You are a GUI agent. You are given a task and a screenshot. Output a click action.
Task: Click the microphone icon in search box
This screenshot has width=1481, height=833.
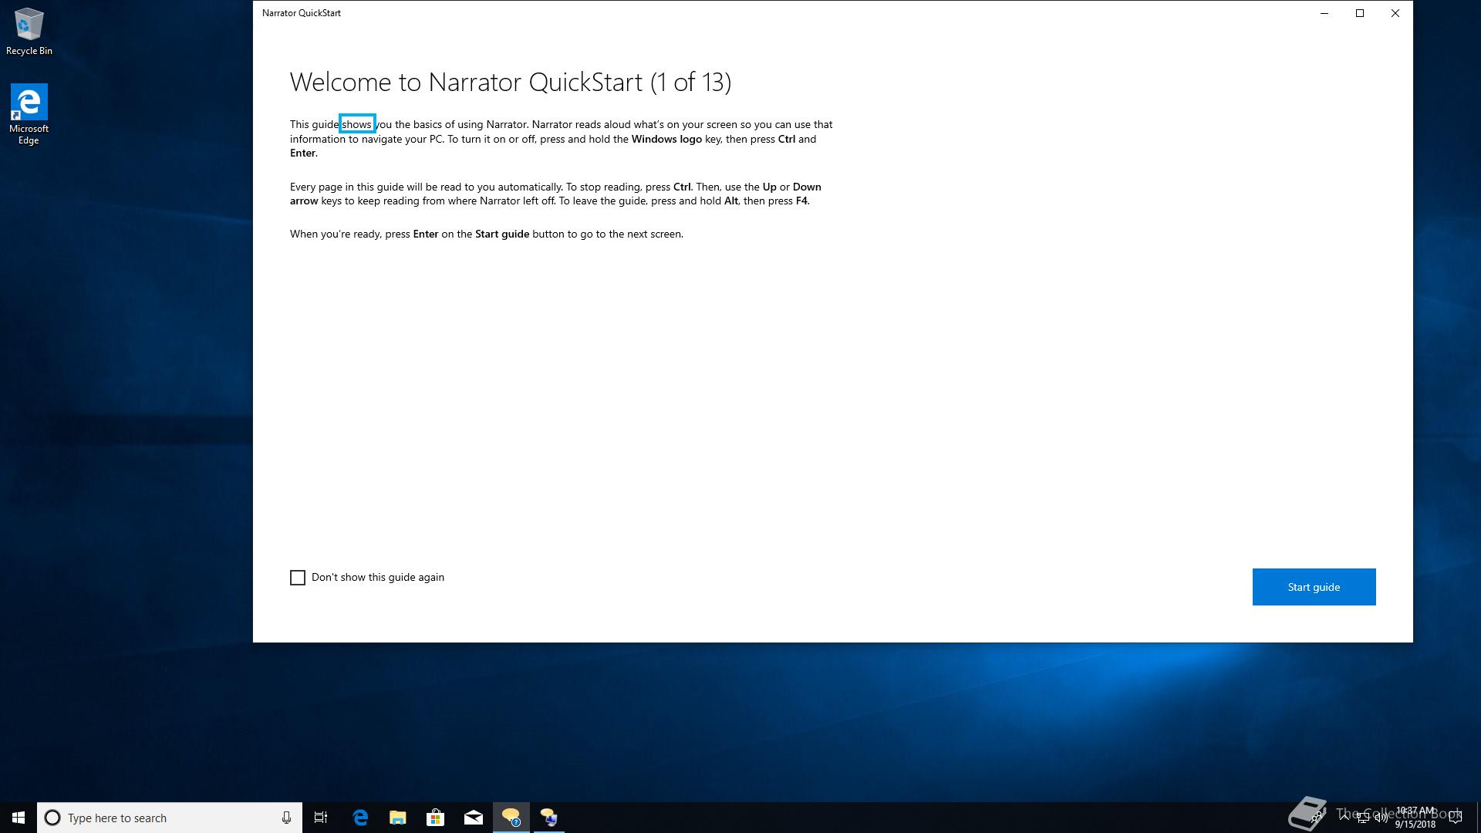tap(286, 818)
